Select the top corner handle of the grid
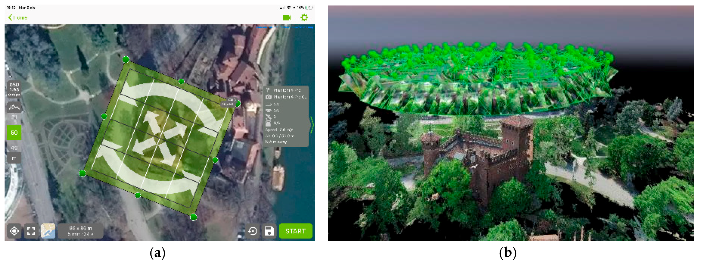The width and height of the screenshot is (701, 264). coord(126,59)
